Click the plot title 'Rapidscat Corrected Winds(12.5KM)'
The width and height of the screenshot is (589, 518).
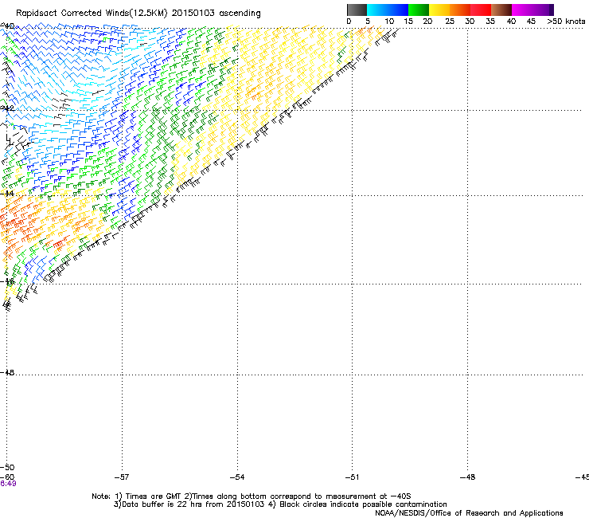[x=92, y=14]
